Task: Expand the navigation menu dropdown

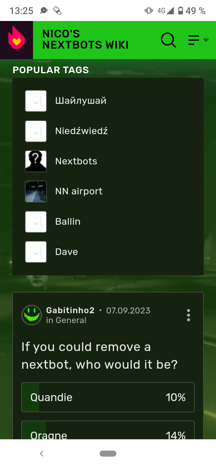Action: 198,40
